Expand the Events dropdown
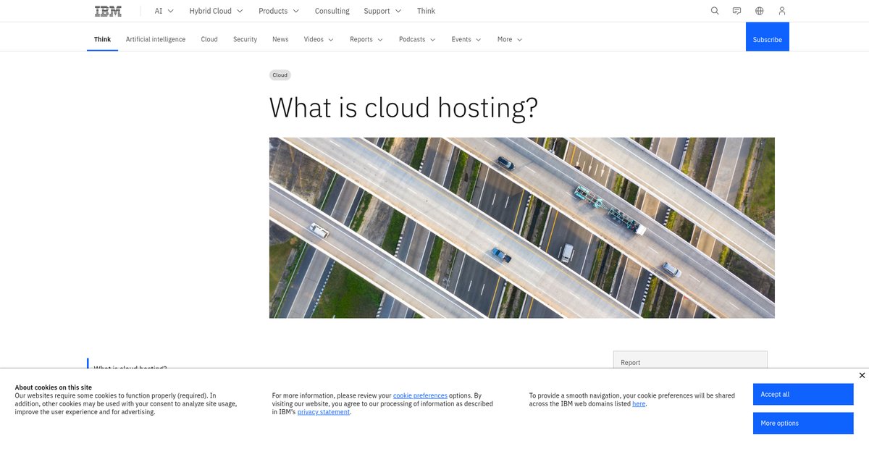 (x=466, y=39)
